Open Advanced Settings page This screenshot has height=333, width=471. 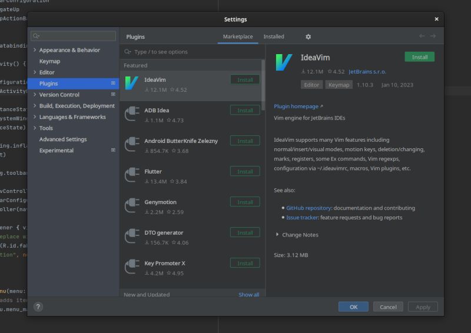pyautogui.click(x=63, y=139)
